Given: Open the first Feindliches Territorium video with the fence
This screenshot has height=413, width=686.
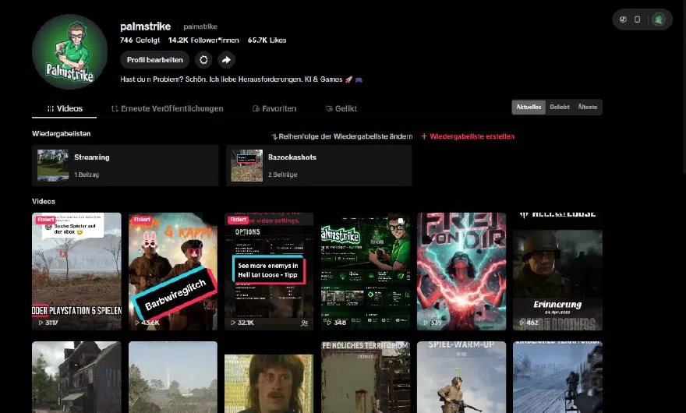Looking at the screenshot, I should [x=366, y=377].
